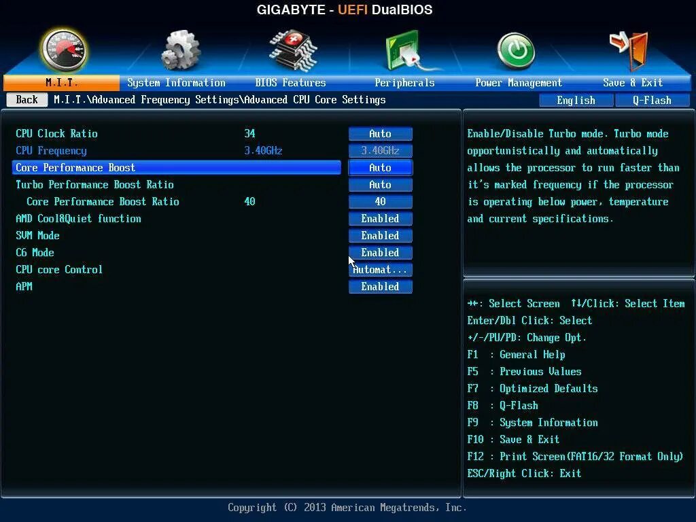Click the BIOS Features chip icon
This screenshot has height=522, width=696.
[292, 50]
